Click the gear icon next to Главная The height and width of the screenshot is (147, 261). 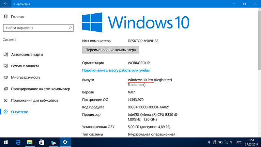pyautogui.click(x=6, y=17)
